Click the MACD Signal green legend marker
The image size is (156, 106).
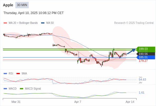[21, 89]
